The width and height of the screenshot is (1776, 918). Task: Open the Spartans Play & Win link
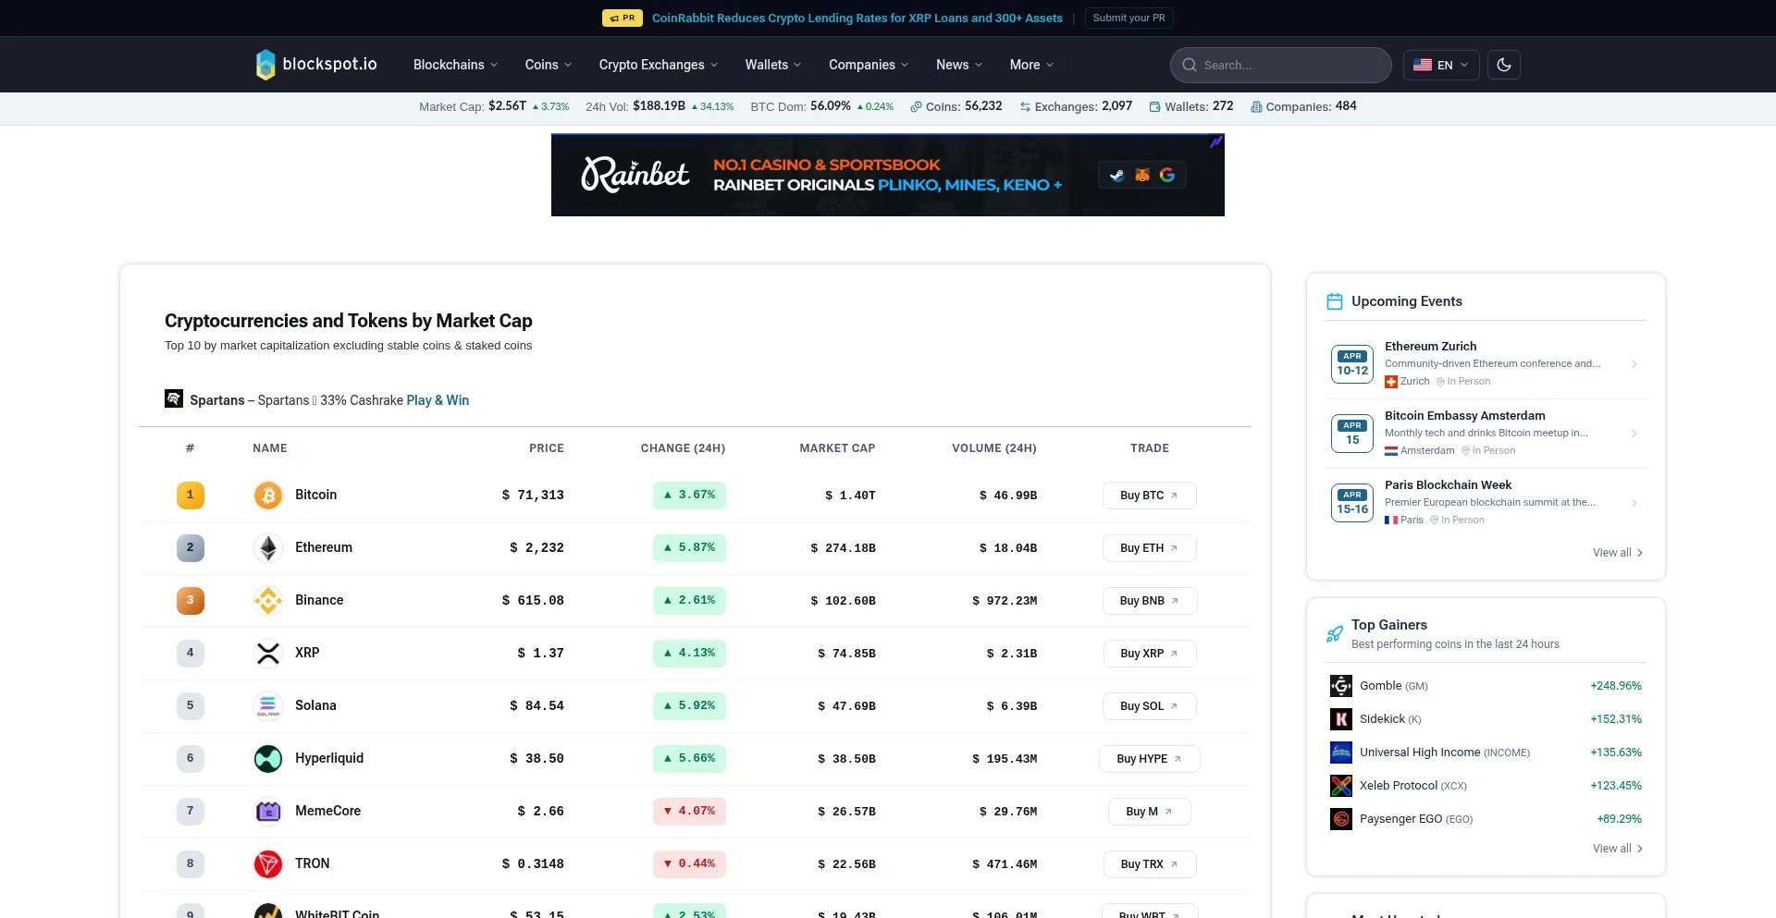tap(438, 400)
